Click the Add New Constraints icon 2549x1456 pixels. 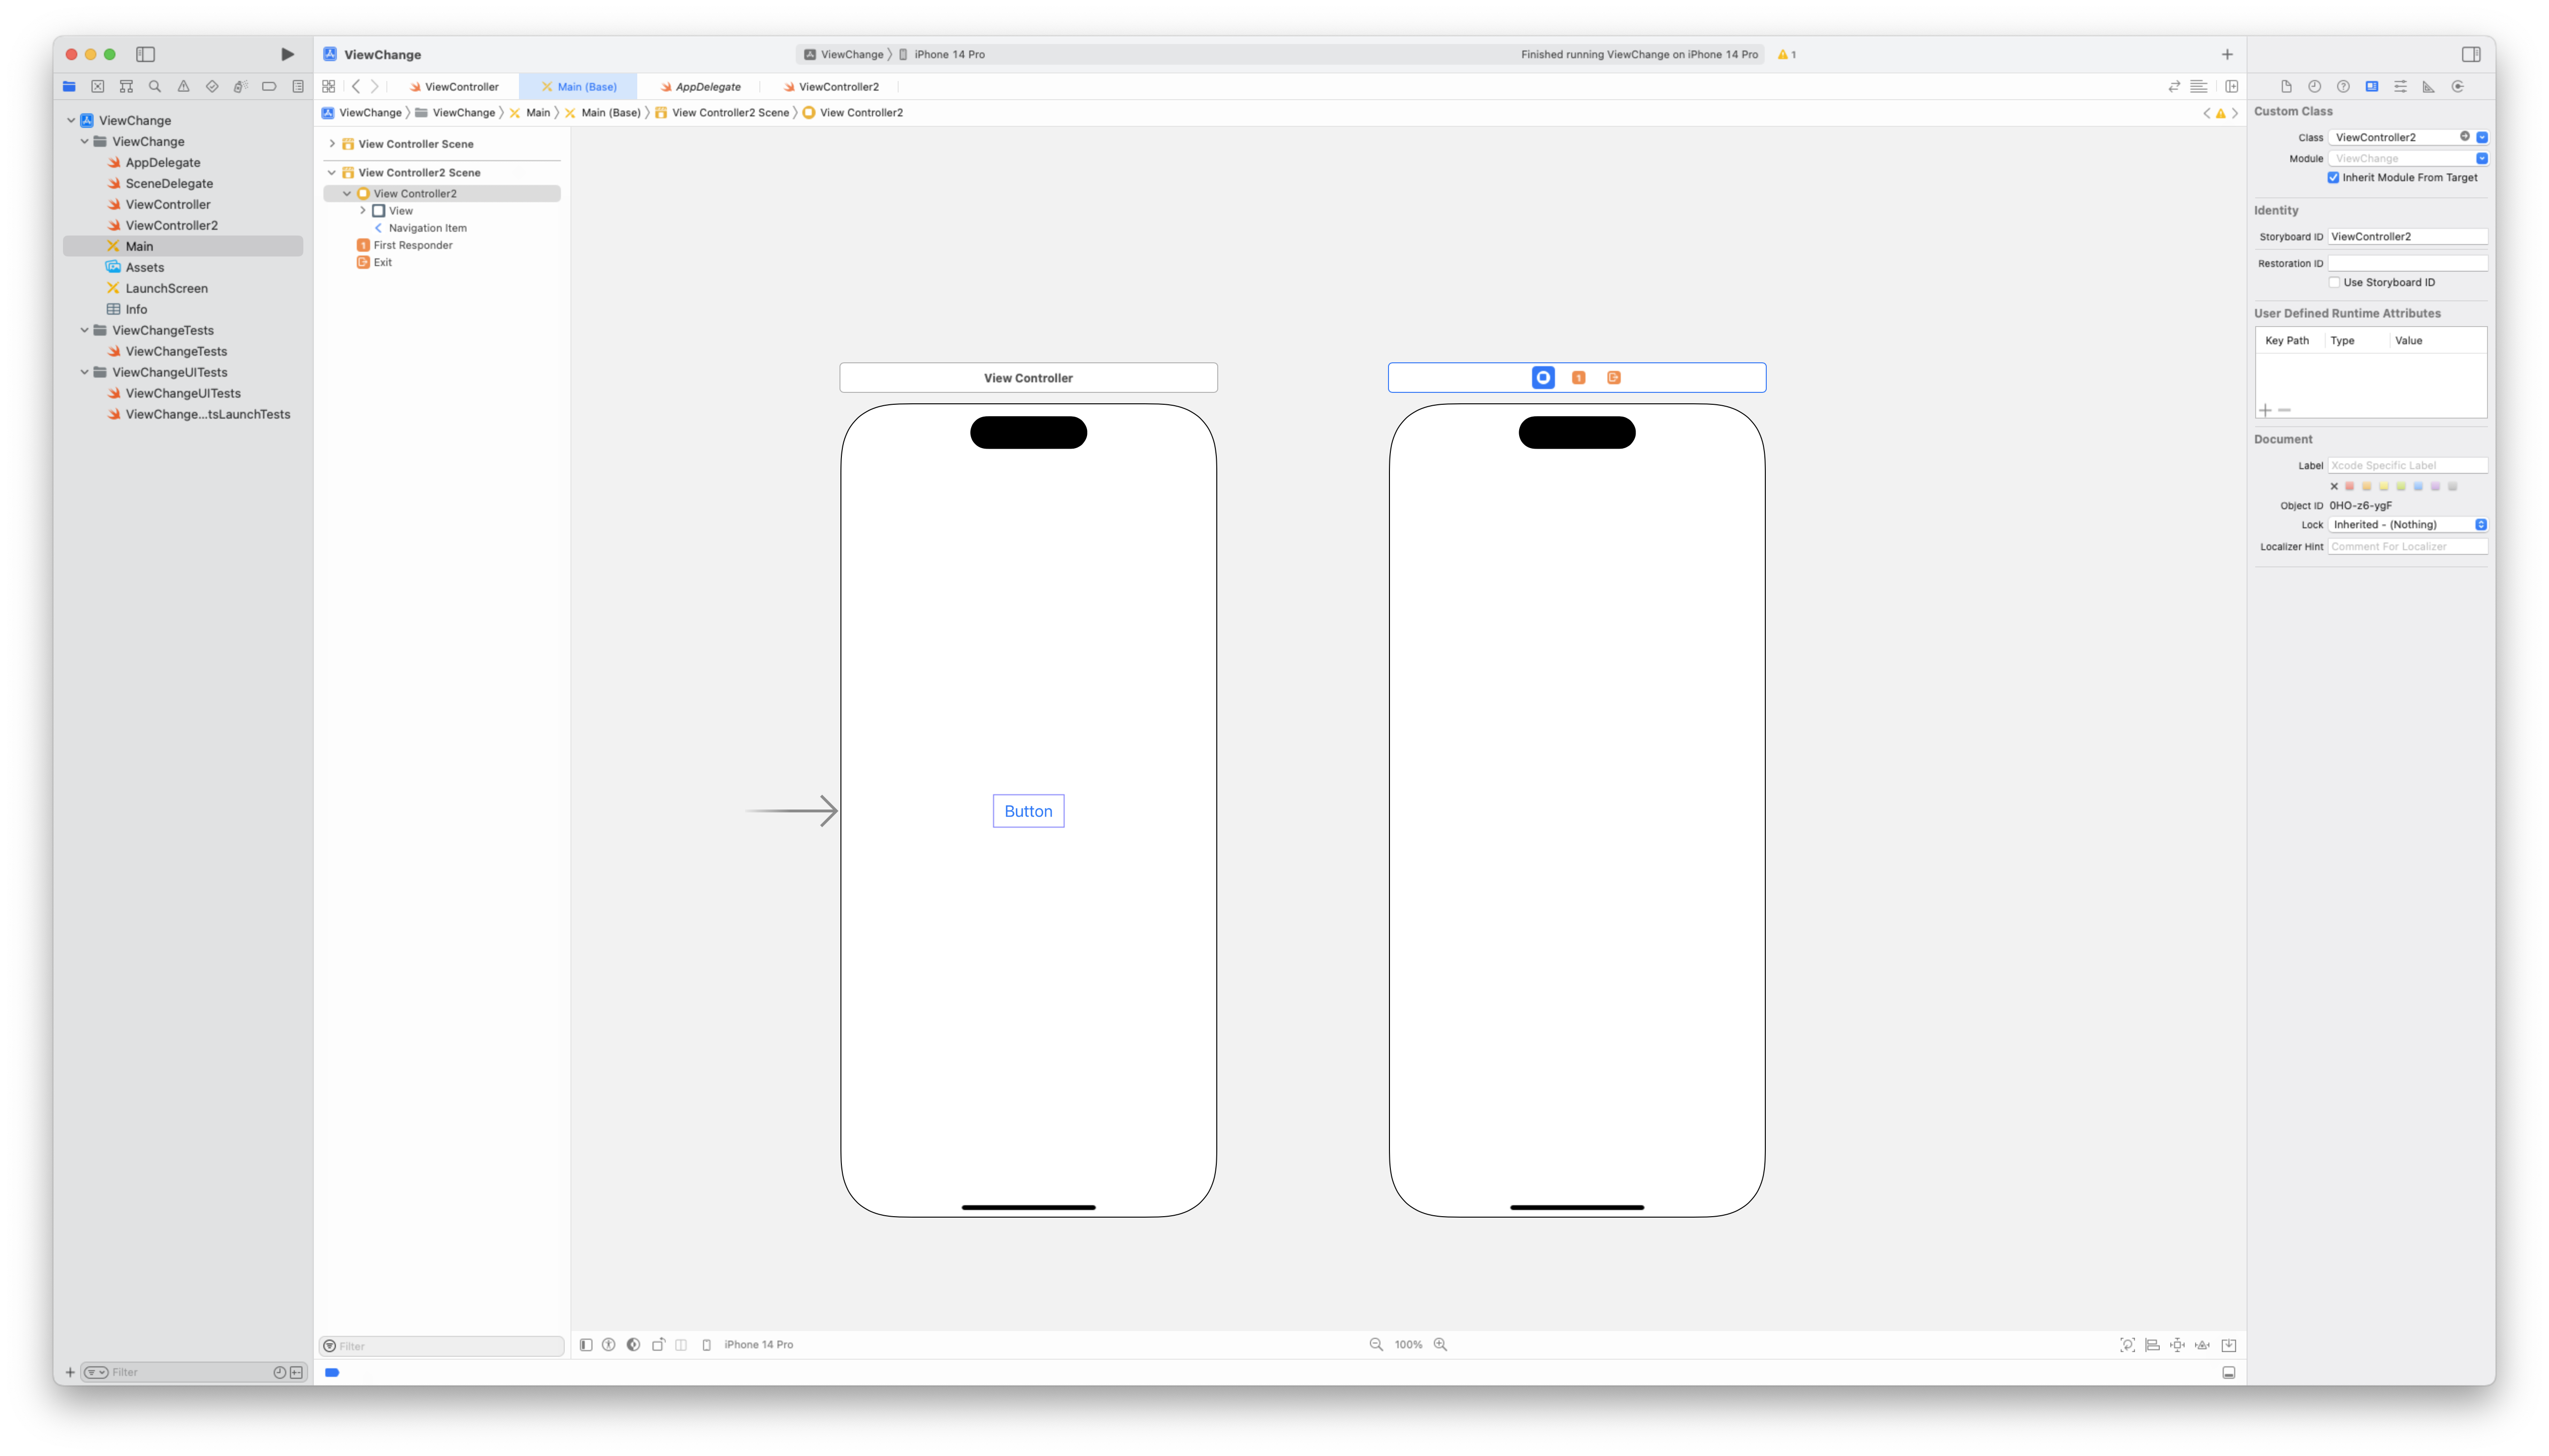(x=2178, y=1345)
